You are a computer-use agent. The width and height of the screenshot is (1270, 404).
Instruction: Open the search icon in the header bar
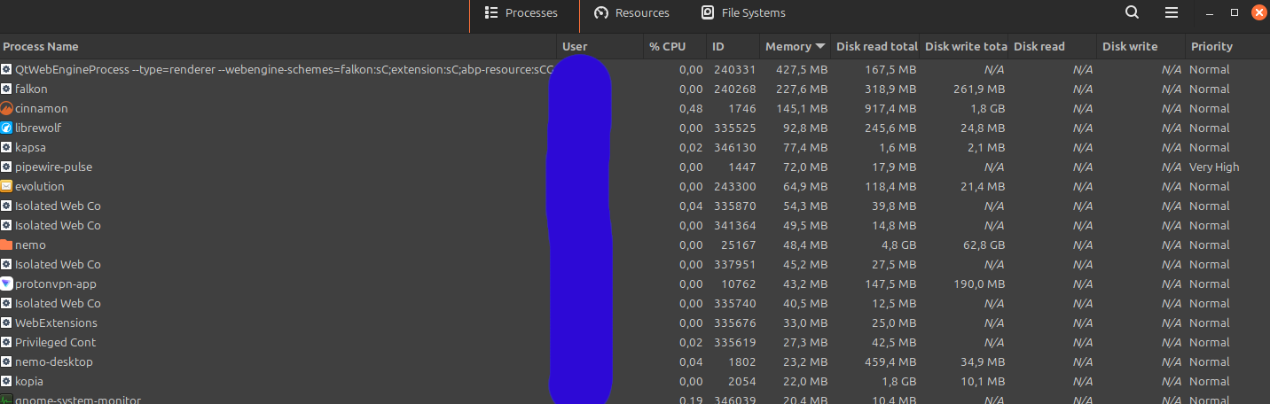click(x=1132, y=12)
